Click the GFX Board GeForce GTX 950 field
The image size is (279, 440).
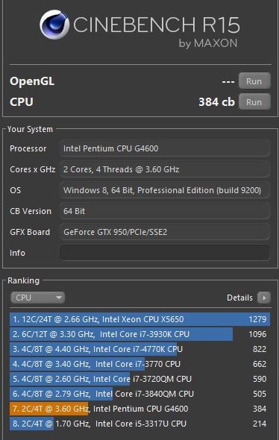click(165, 232)
